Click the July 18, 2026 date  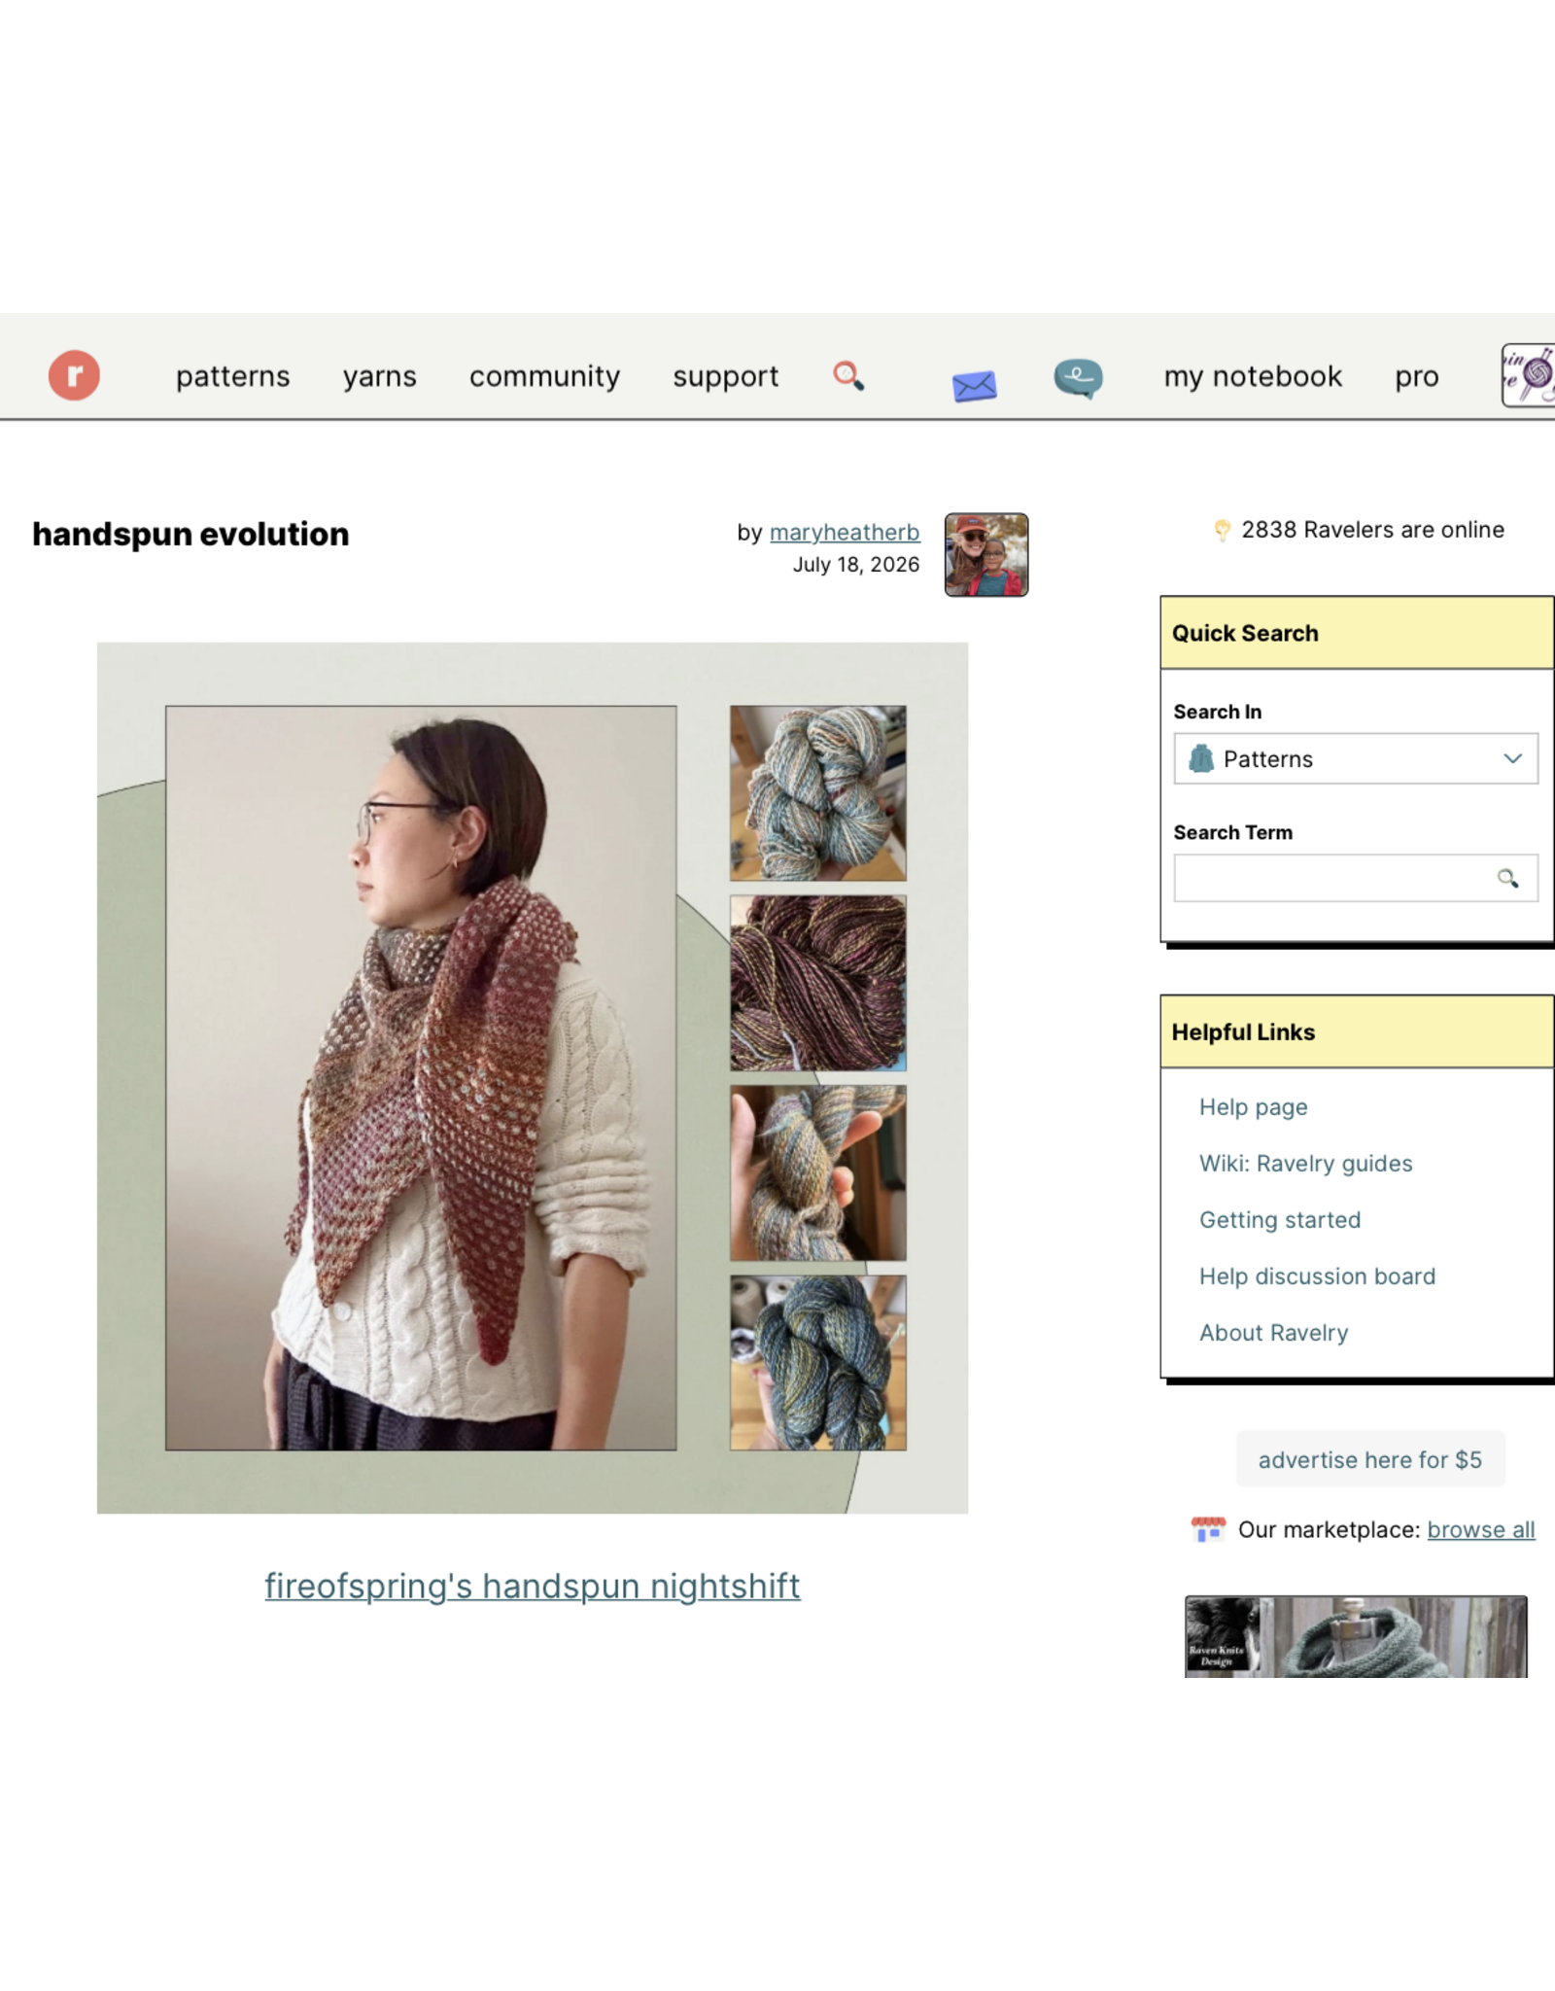pyautogui.click(x=856, y=565)
